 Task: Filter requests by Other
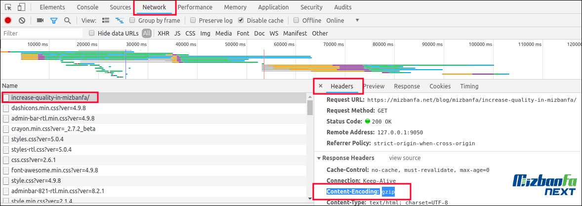[320, 34]
